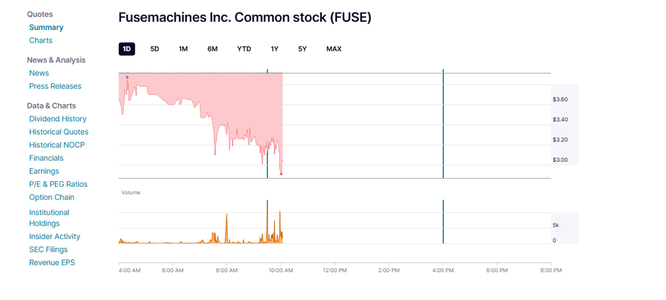666x300 pixels.
Task: Switch to YTD chart view
Action: pos(244,49)
